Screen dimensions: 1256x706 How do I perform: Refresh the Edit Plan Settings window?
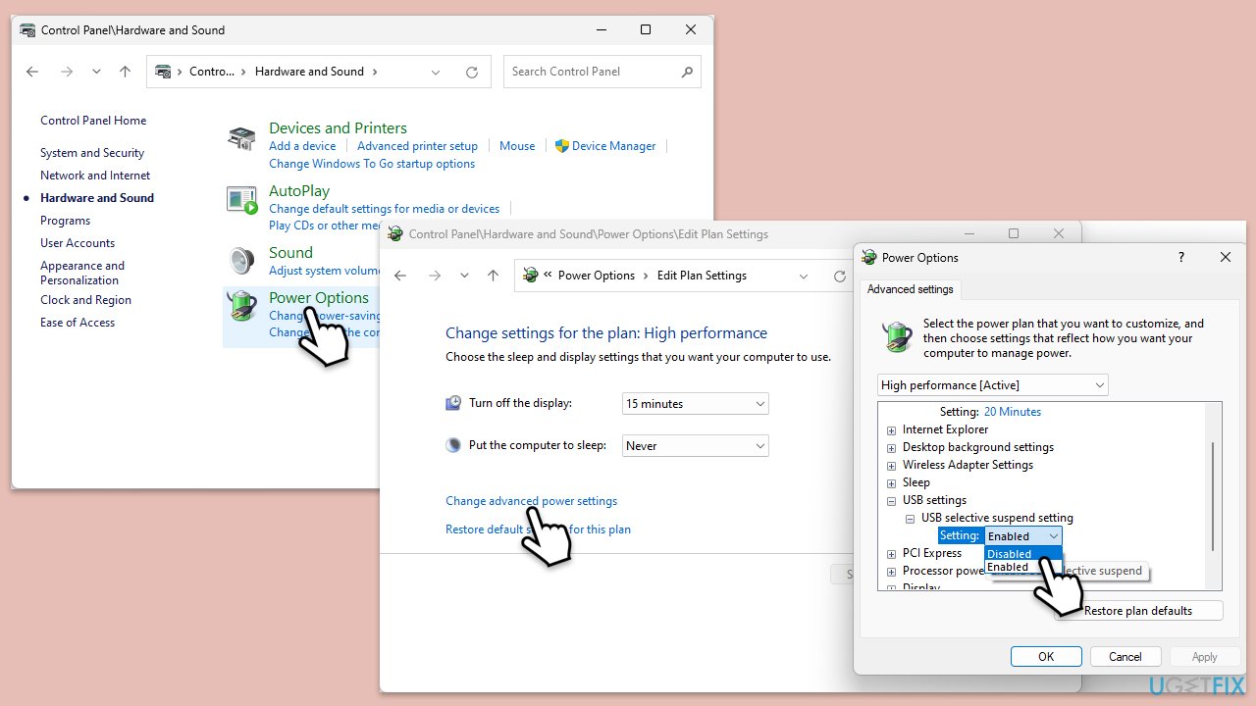(x=840, y=276)
